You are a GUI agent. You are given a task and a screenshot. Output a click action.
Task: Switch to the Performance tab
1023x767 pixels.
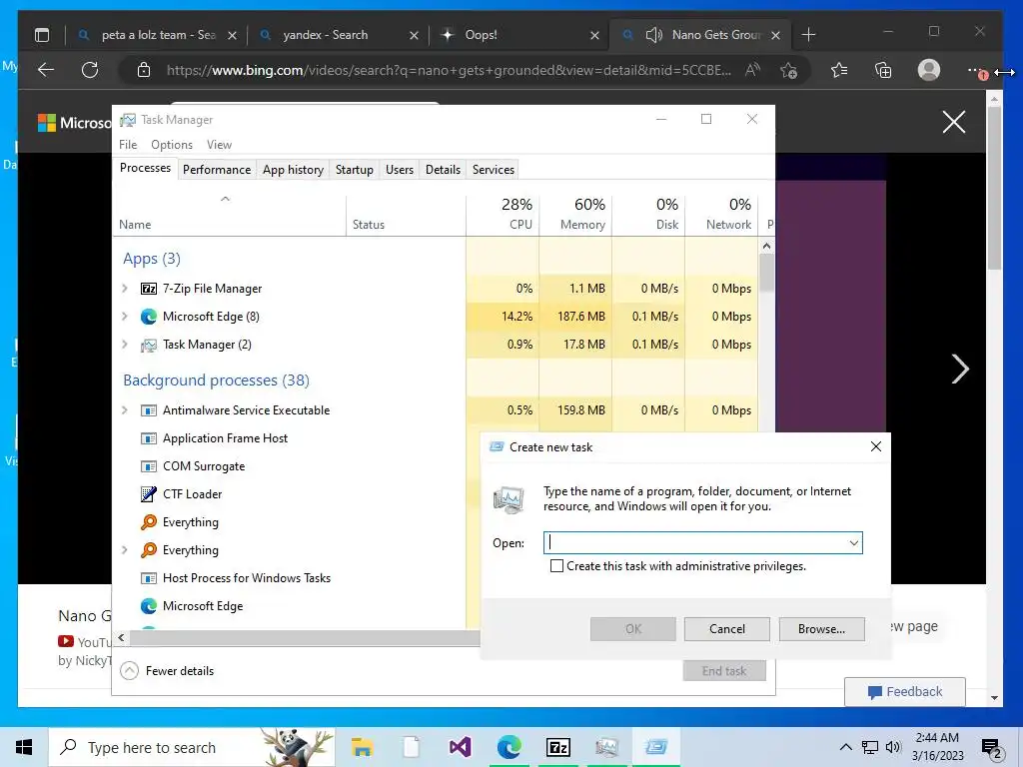tap(217, 170)
